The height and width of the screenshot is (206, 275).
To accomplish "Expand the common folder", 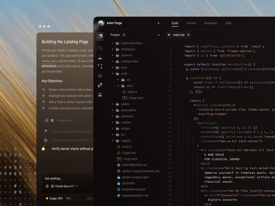I will coord(113,55).
